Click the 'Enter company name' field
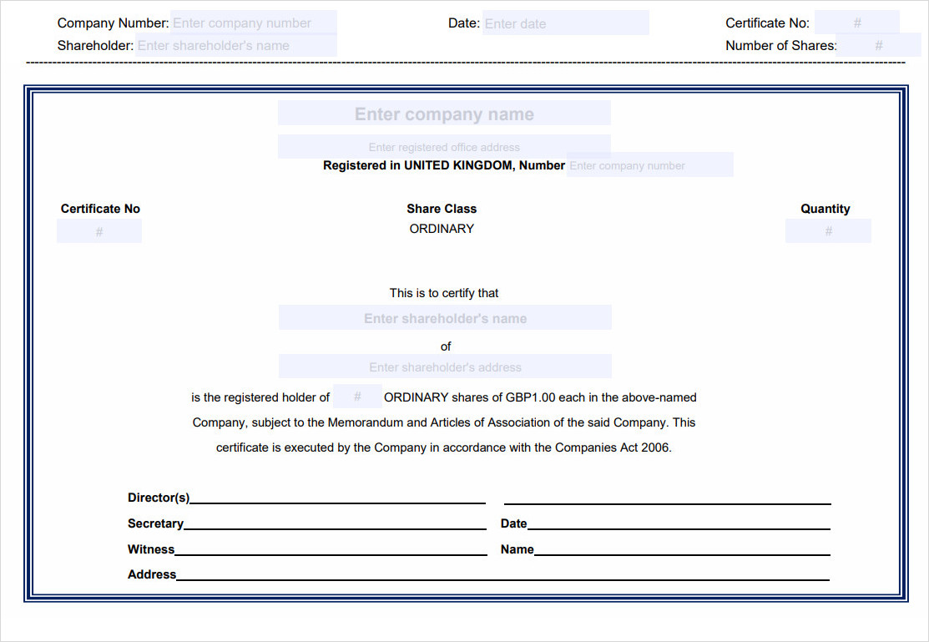This screenshot has width=929, height=642. [444, 114]
